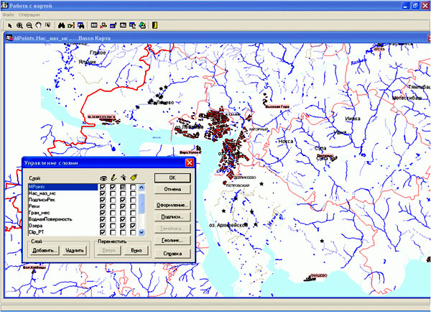Open the binoculars find tool

coord(61,25)
